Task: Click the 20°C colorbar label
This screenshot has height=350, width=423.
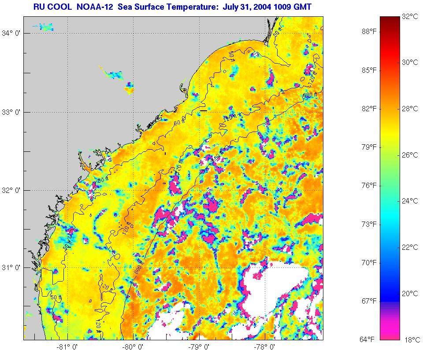Action: coord(410,294)
